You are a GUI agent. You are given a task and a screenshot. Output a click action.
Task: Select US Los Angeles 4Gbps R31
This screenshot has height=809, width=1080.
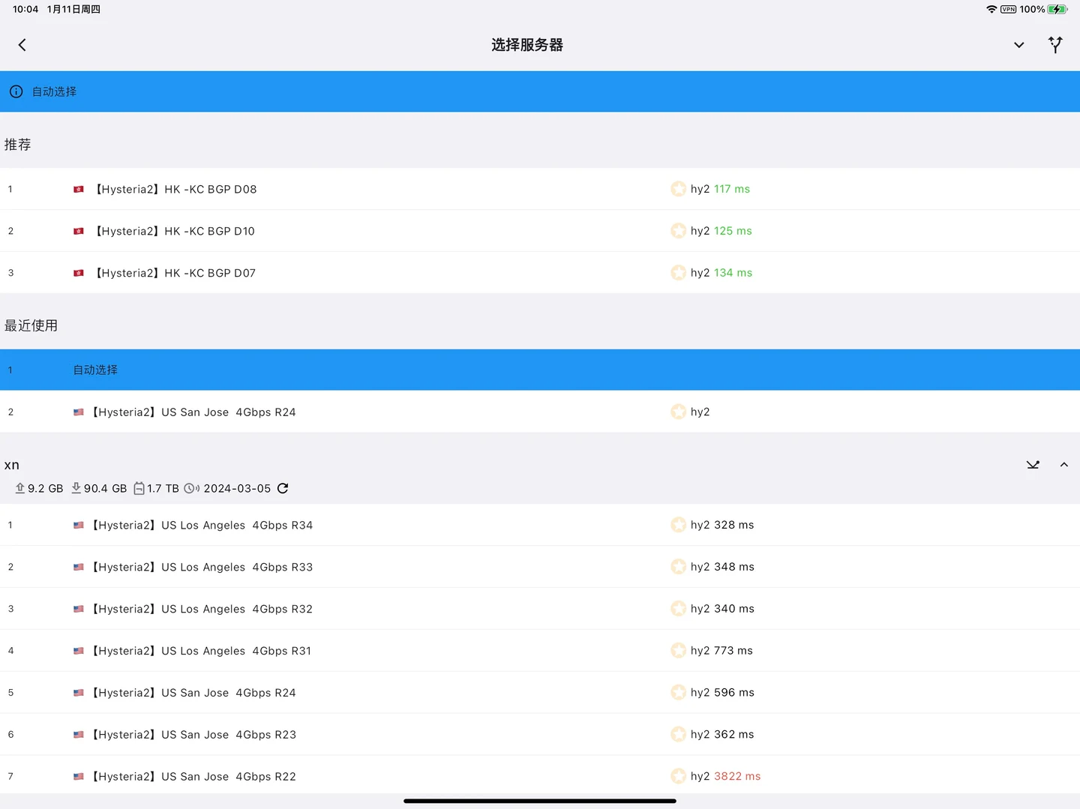point(540,651)
